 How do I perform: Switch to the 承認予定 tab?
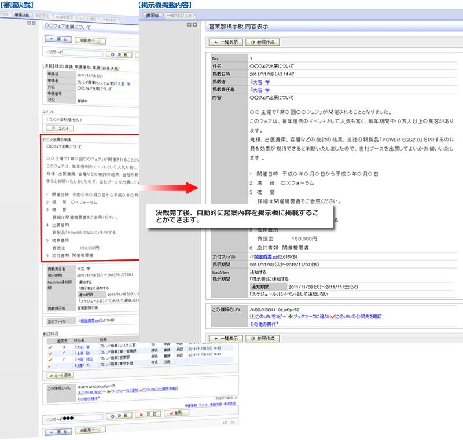click(42, 16)
